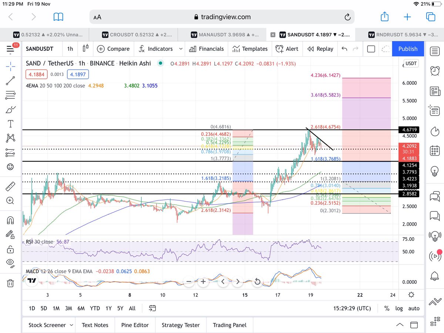This screenshot has height=333, width=444.
Task: Open the hotlists panel icon
Action: 435,131
